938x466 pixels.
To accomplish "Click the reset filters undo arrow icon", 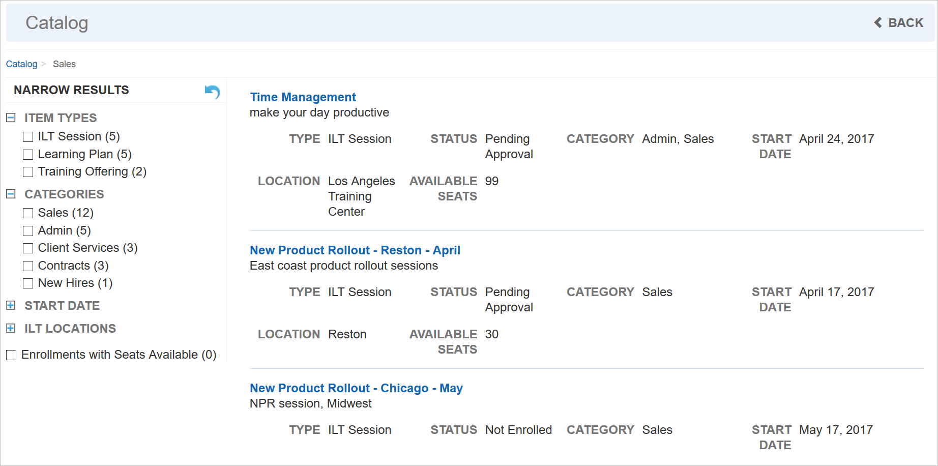I will point(212,92).
